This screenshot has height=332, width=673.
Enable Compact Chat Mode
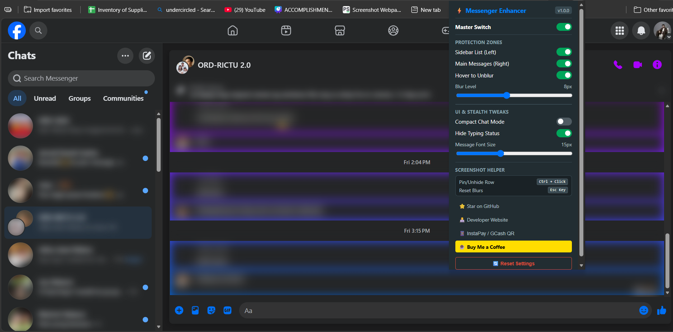pos(564,122)
